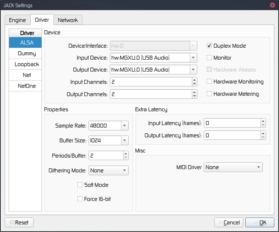Image resolution: width=279 pixels, height=232 pixels.
Task: Enable Hardware Monitoring option
Action: [209, 82]
